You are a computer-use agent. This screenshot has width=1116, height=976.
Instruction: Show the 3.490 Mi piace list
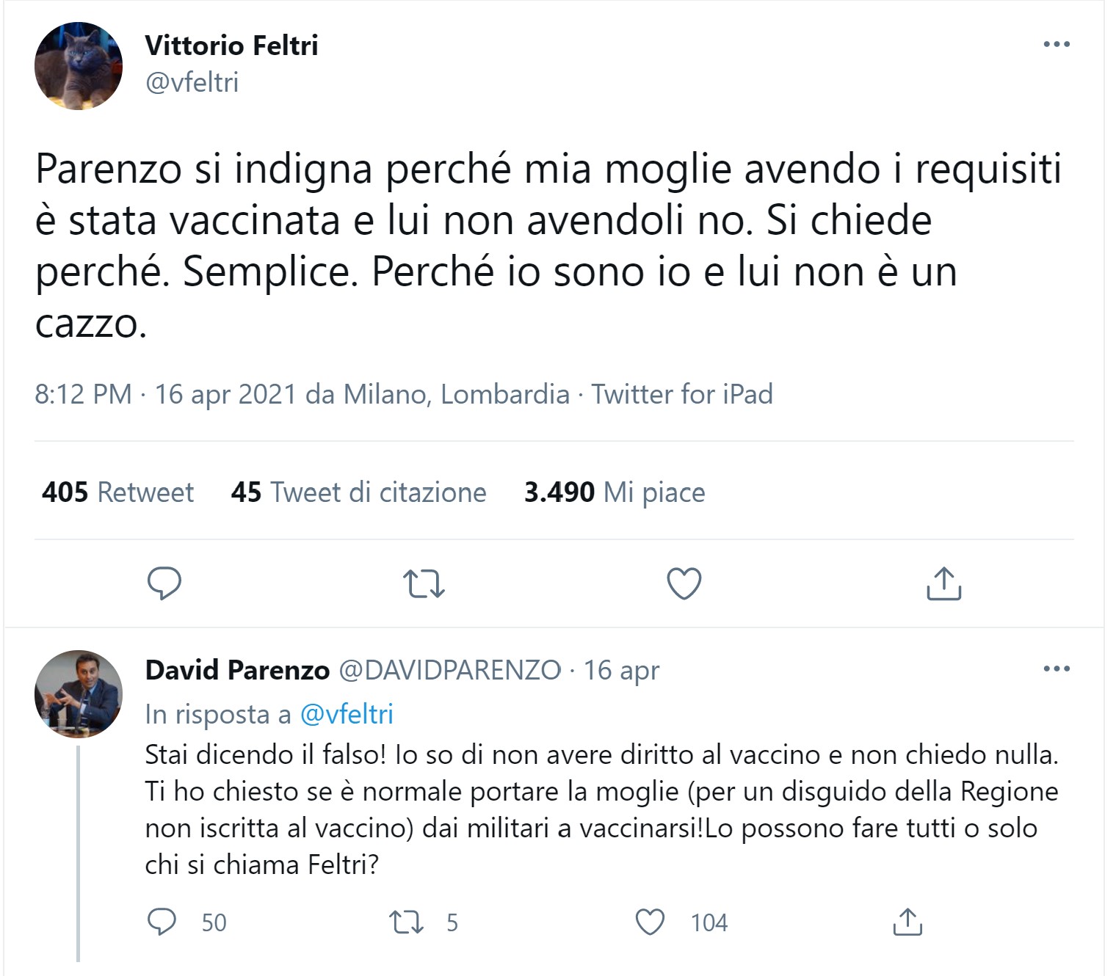pos(614,492)
